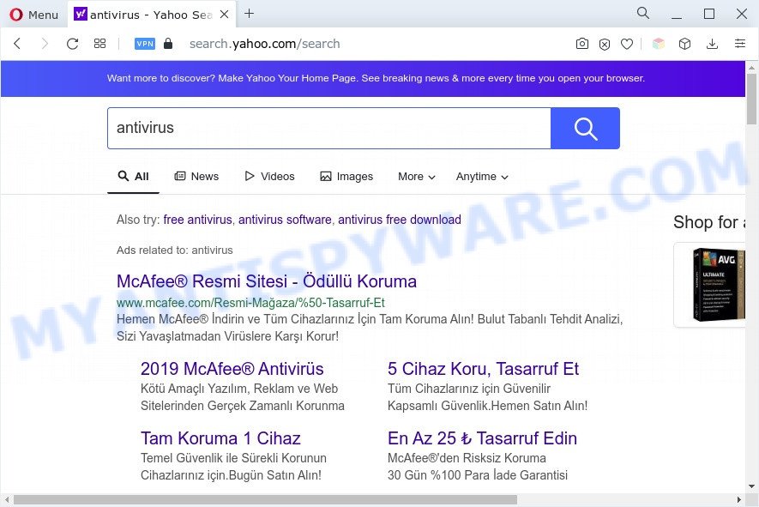The image size is (759, 507).
Task: Click the scroll right arrow
Action: (739, 499)
